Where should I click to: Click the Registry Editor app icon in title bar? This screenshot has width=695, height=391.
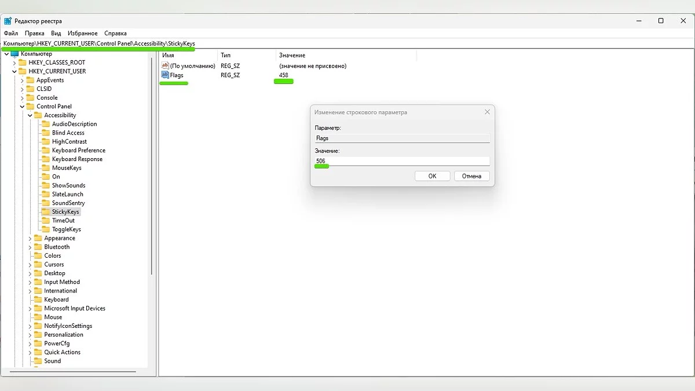tap(8, 21)
